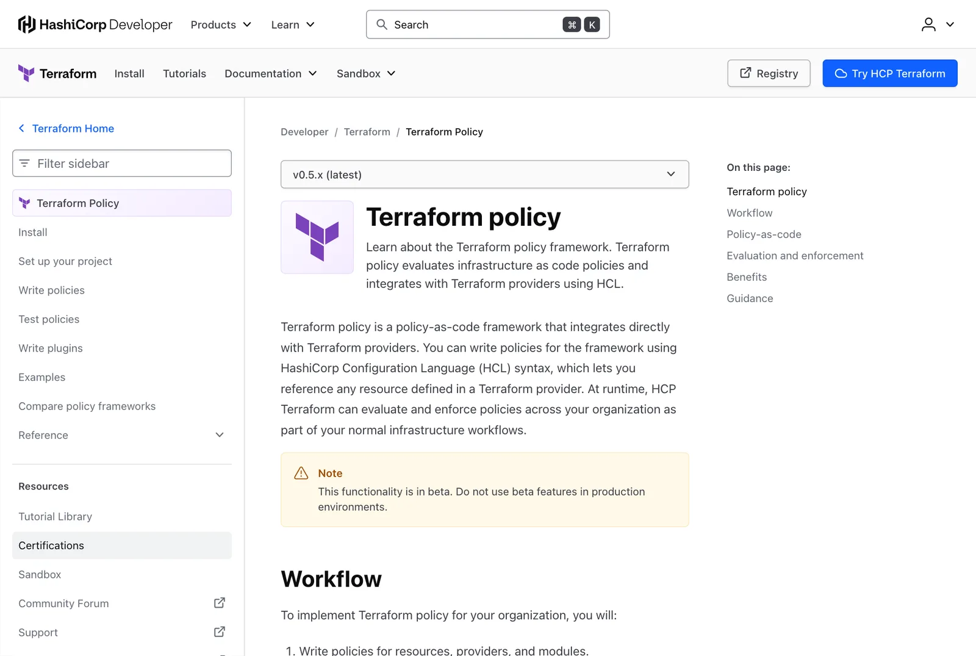The image size is (976, 656).
Task: Click the Registry external link icon
Action: (745, 73)
